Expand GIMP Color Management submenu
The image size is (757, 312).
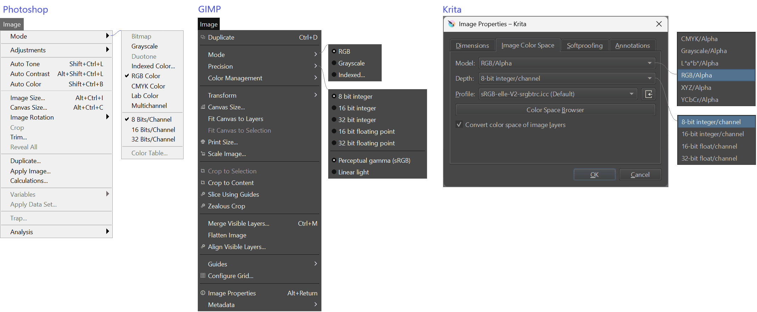[260, 78]
